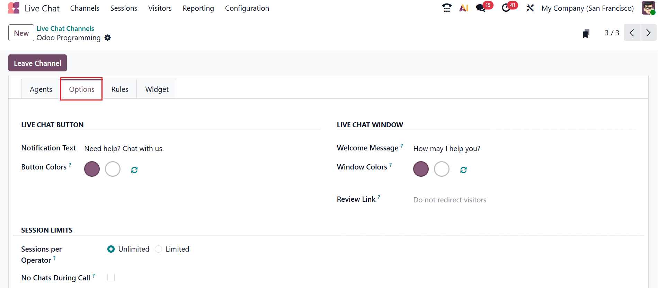Go to Live Chat Channels breadcrumb
This screenshot has width=658, height=288.
point(65,28)
